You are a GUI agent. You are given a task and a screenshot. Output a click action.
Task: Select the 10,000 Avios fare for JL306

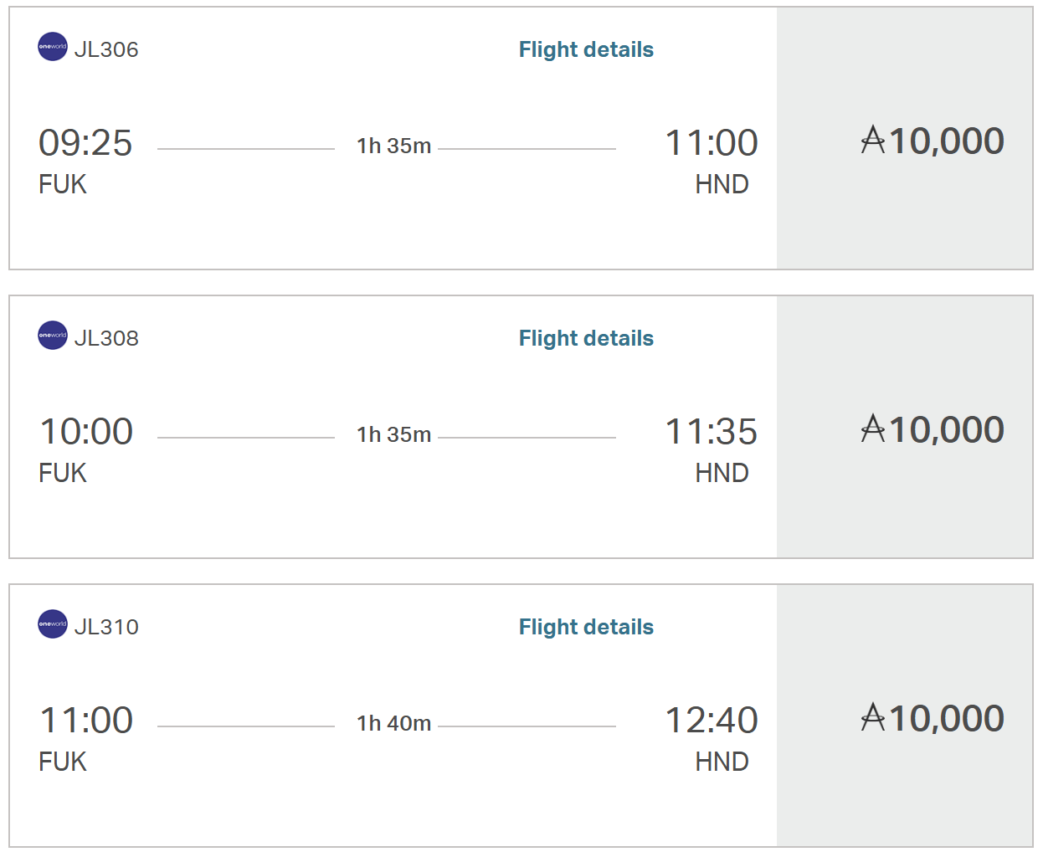905,138
